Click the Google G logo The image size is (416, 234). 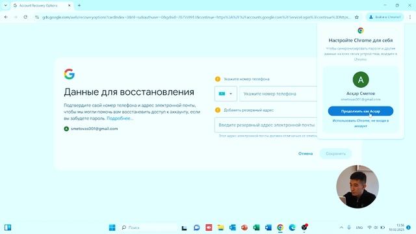[x=70, y=74]
